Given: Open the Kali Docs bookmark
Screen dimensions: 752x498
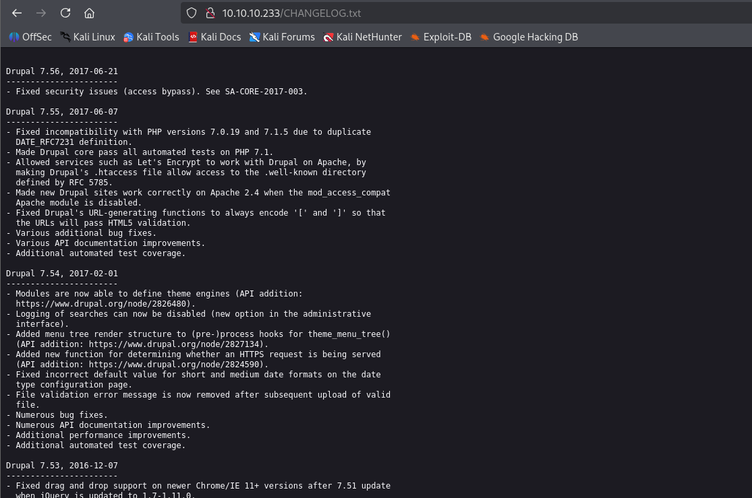Looking at the screenshot, I should point(215,37).
